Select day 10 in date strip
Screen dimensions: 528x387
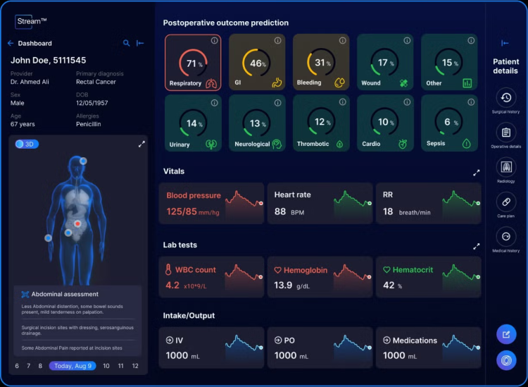[106, 366]
